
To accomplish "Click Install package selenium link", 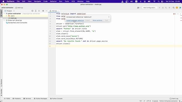I will point(75,20).
